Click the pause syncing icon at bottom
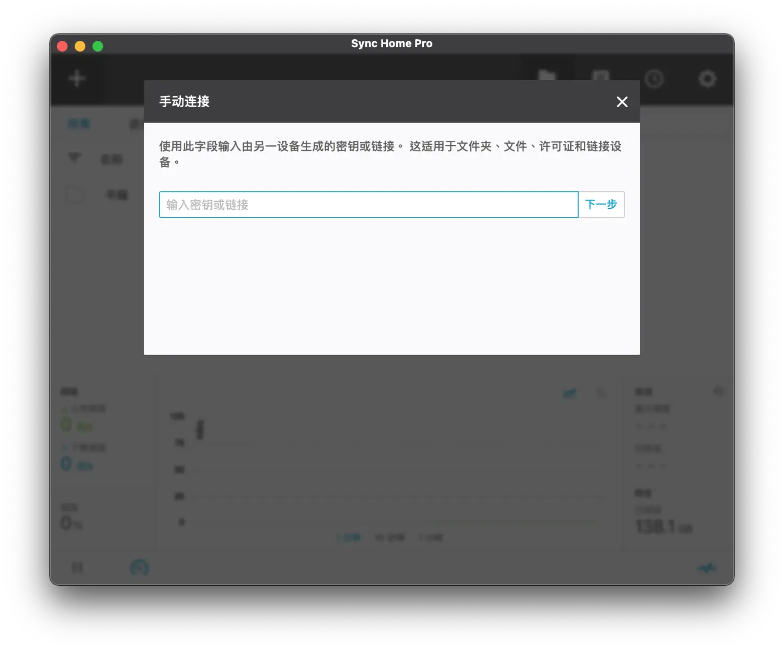The image size is (784, 651). [77, 567]
